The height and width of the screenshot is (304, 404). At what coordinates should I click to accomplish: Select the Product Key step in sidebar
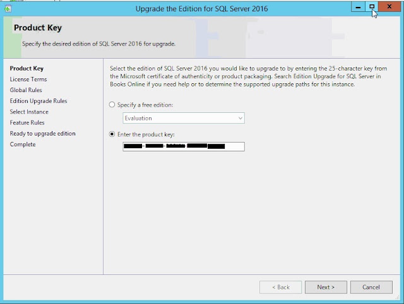[27, 69]
